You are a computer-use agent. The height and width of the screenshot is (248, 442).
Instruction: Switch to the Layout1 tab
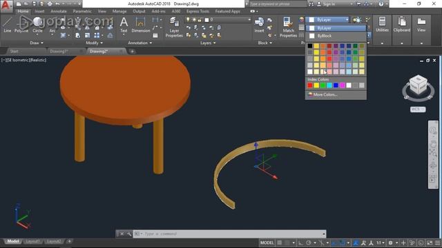[x=32, y=242]
